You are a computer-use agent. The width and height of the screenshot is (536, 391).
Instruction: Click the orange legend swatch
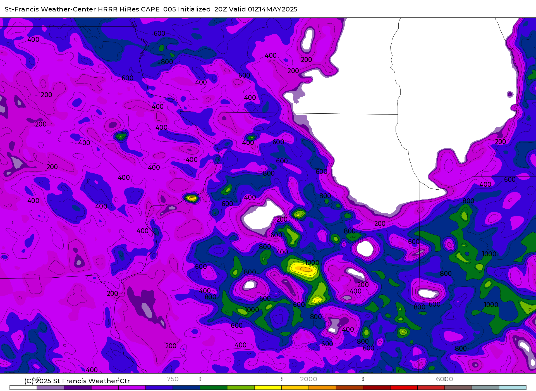tap(322, 388)
